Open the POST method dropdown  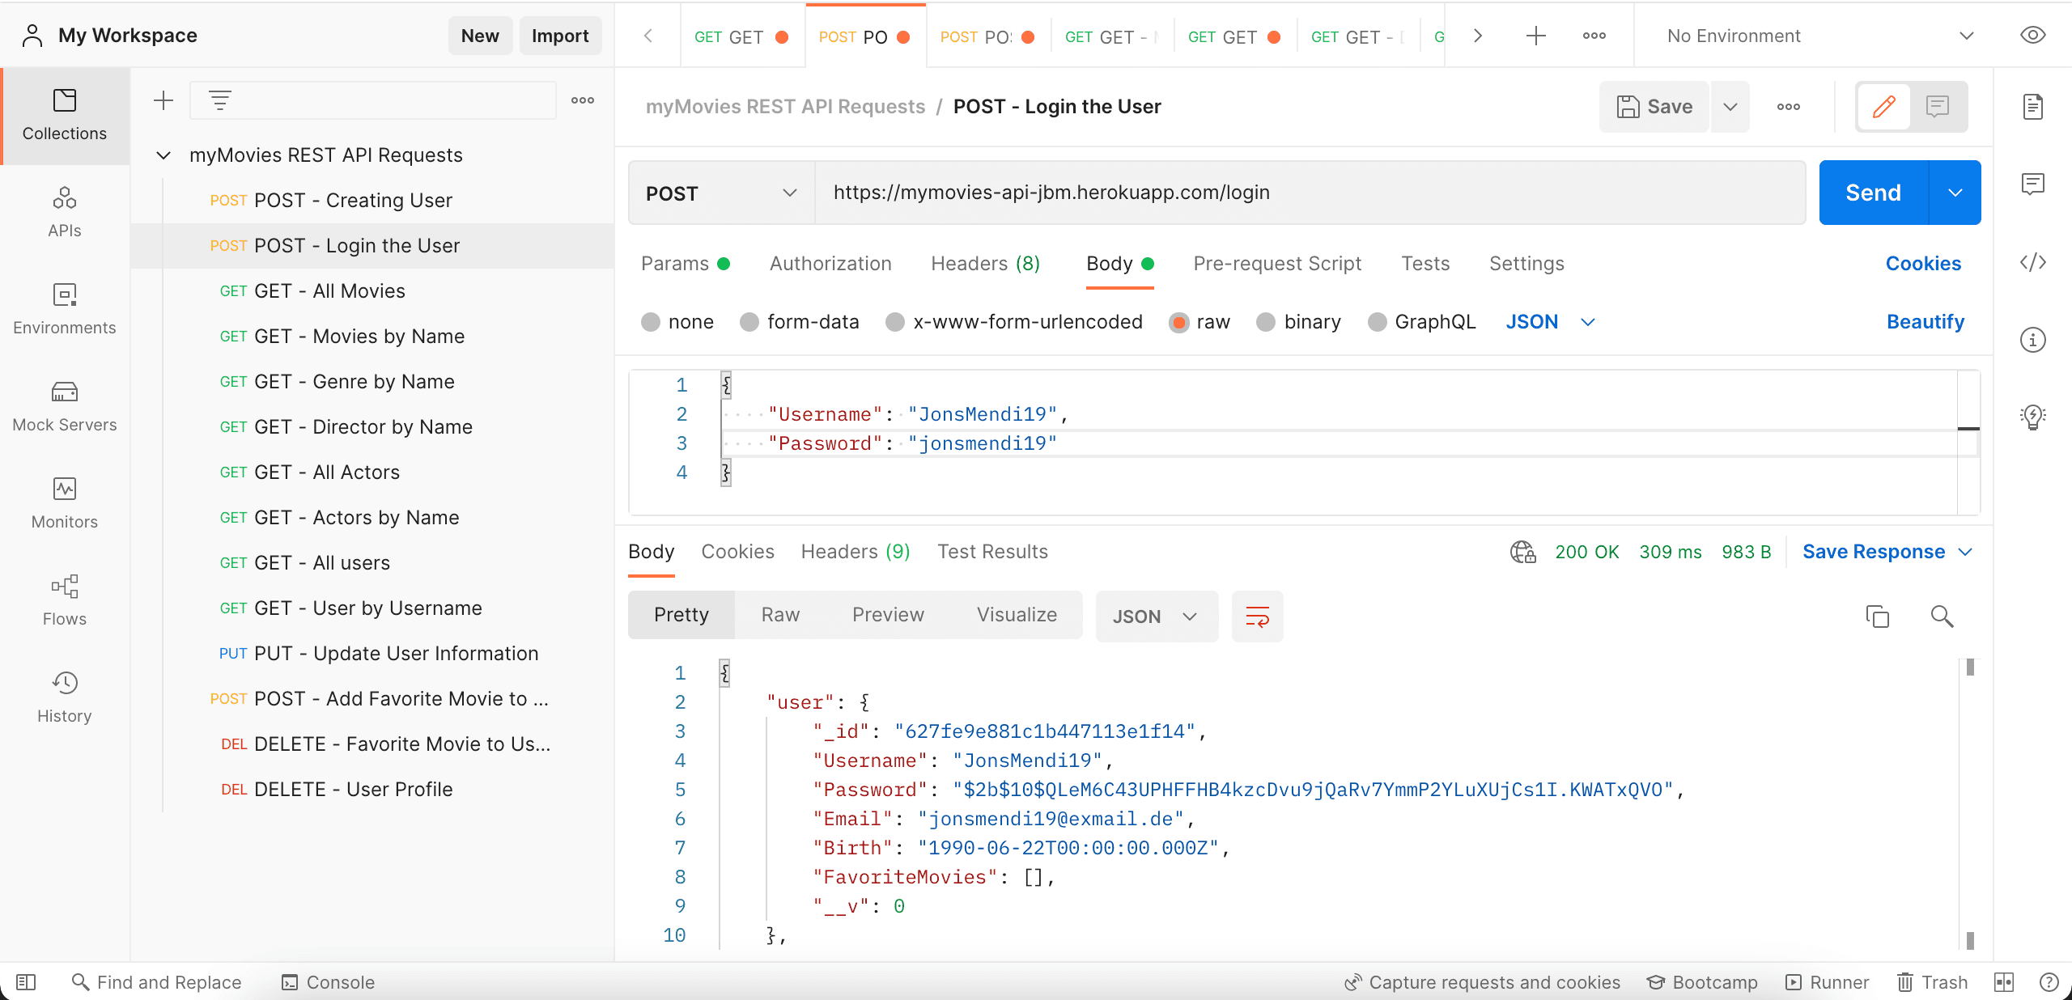(x=720, y=193)
